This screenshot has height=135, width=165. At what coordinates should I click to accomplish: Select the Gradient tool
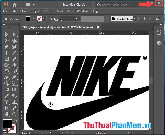[14, 90]
